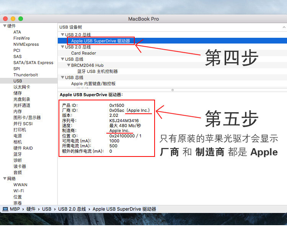This screenshot has height=229, width=287.
Task: Select Apple 内置键盘/触控板 row
Action: [x=172, y=84]
